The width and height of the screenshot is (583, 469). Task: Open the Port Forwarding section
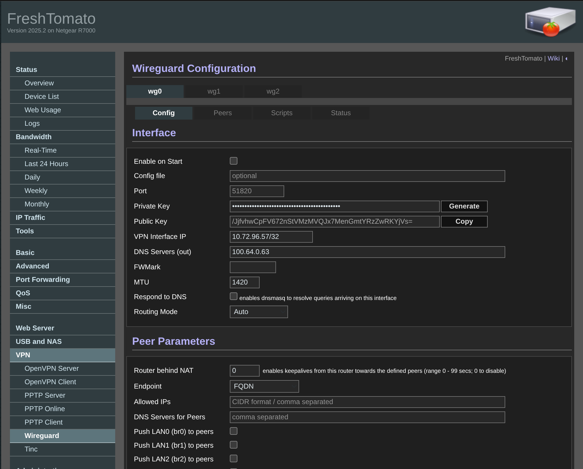[x=63, y=280]
